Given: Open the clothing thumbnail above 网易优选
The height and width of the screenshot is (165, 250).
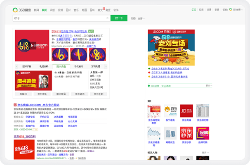Looking at the screenshot, I should [x=170, y=133].
